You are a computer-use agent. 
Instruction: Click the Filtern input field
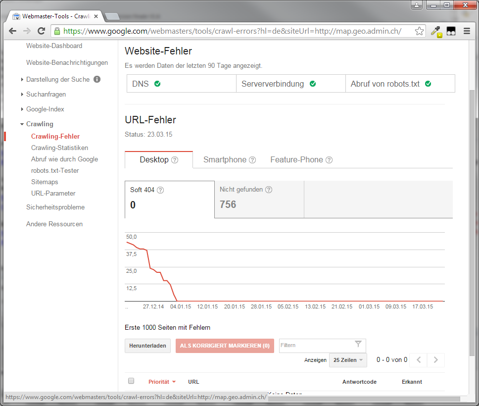coord(322,346)
